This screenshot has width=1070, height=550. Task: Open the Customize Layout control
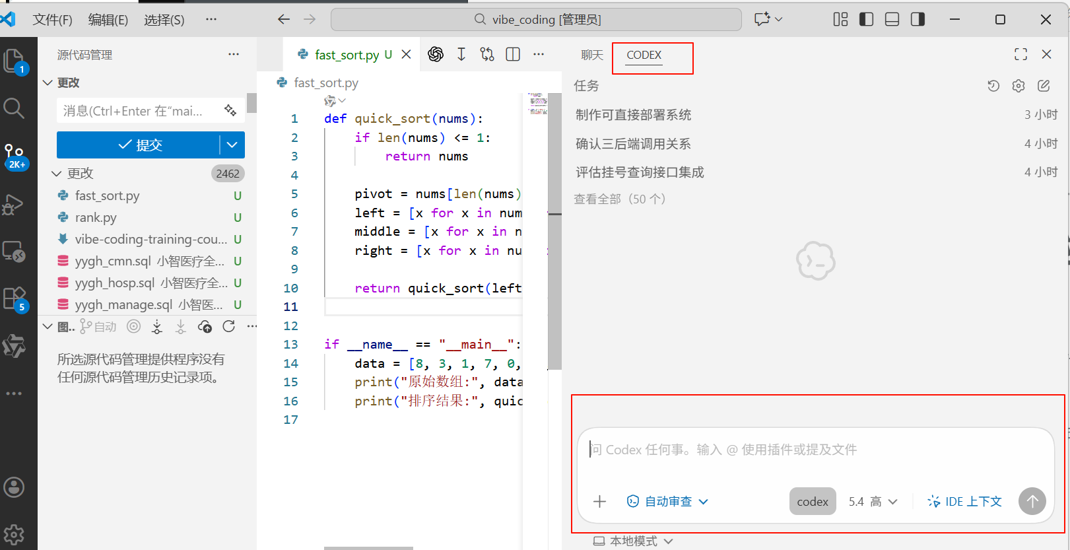840,19
